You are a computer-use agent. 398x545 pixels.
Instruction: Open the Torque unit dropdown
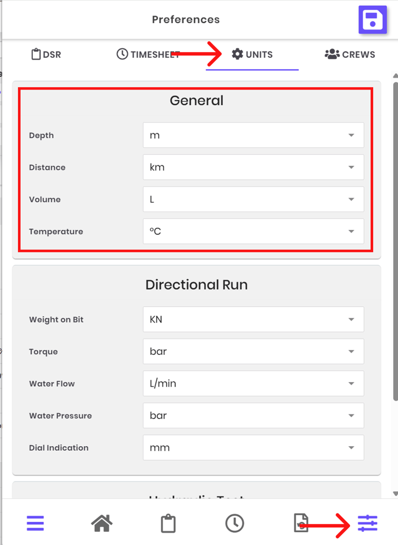coord(253,351)
